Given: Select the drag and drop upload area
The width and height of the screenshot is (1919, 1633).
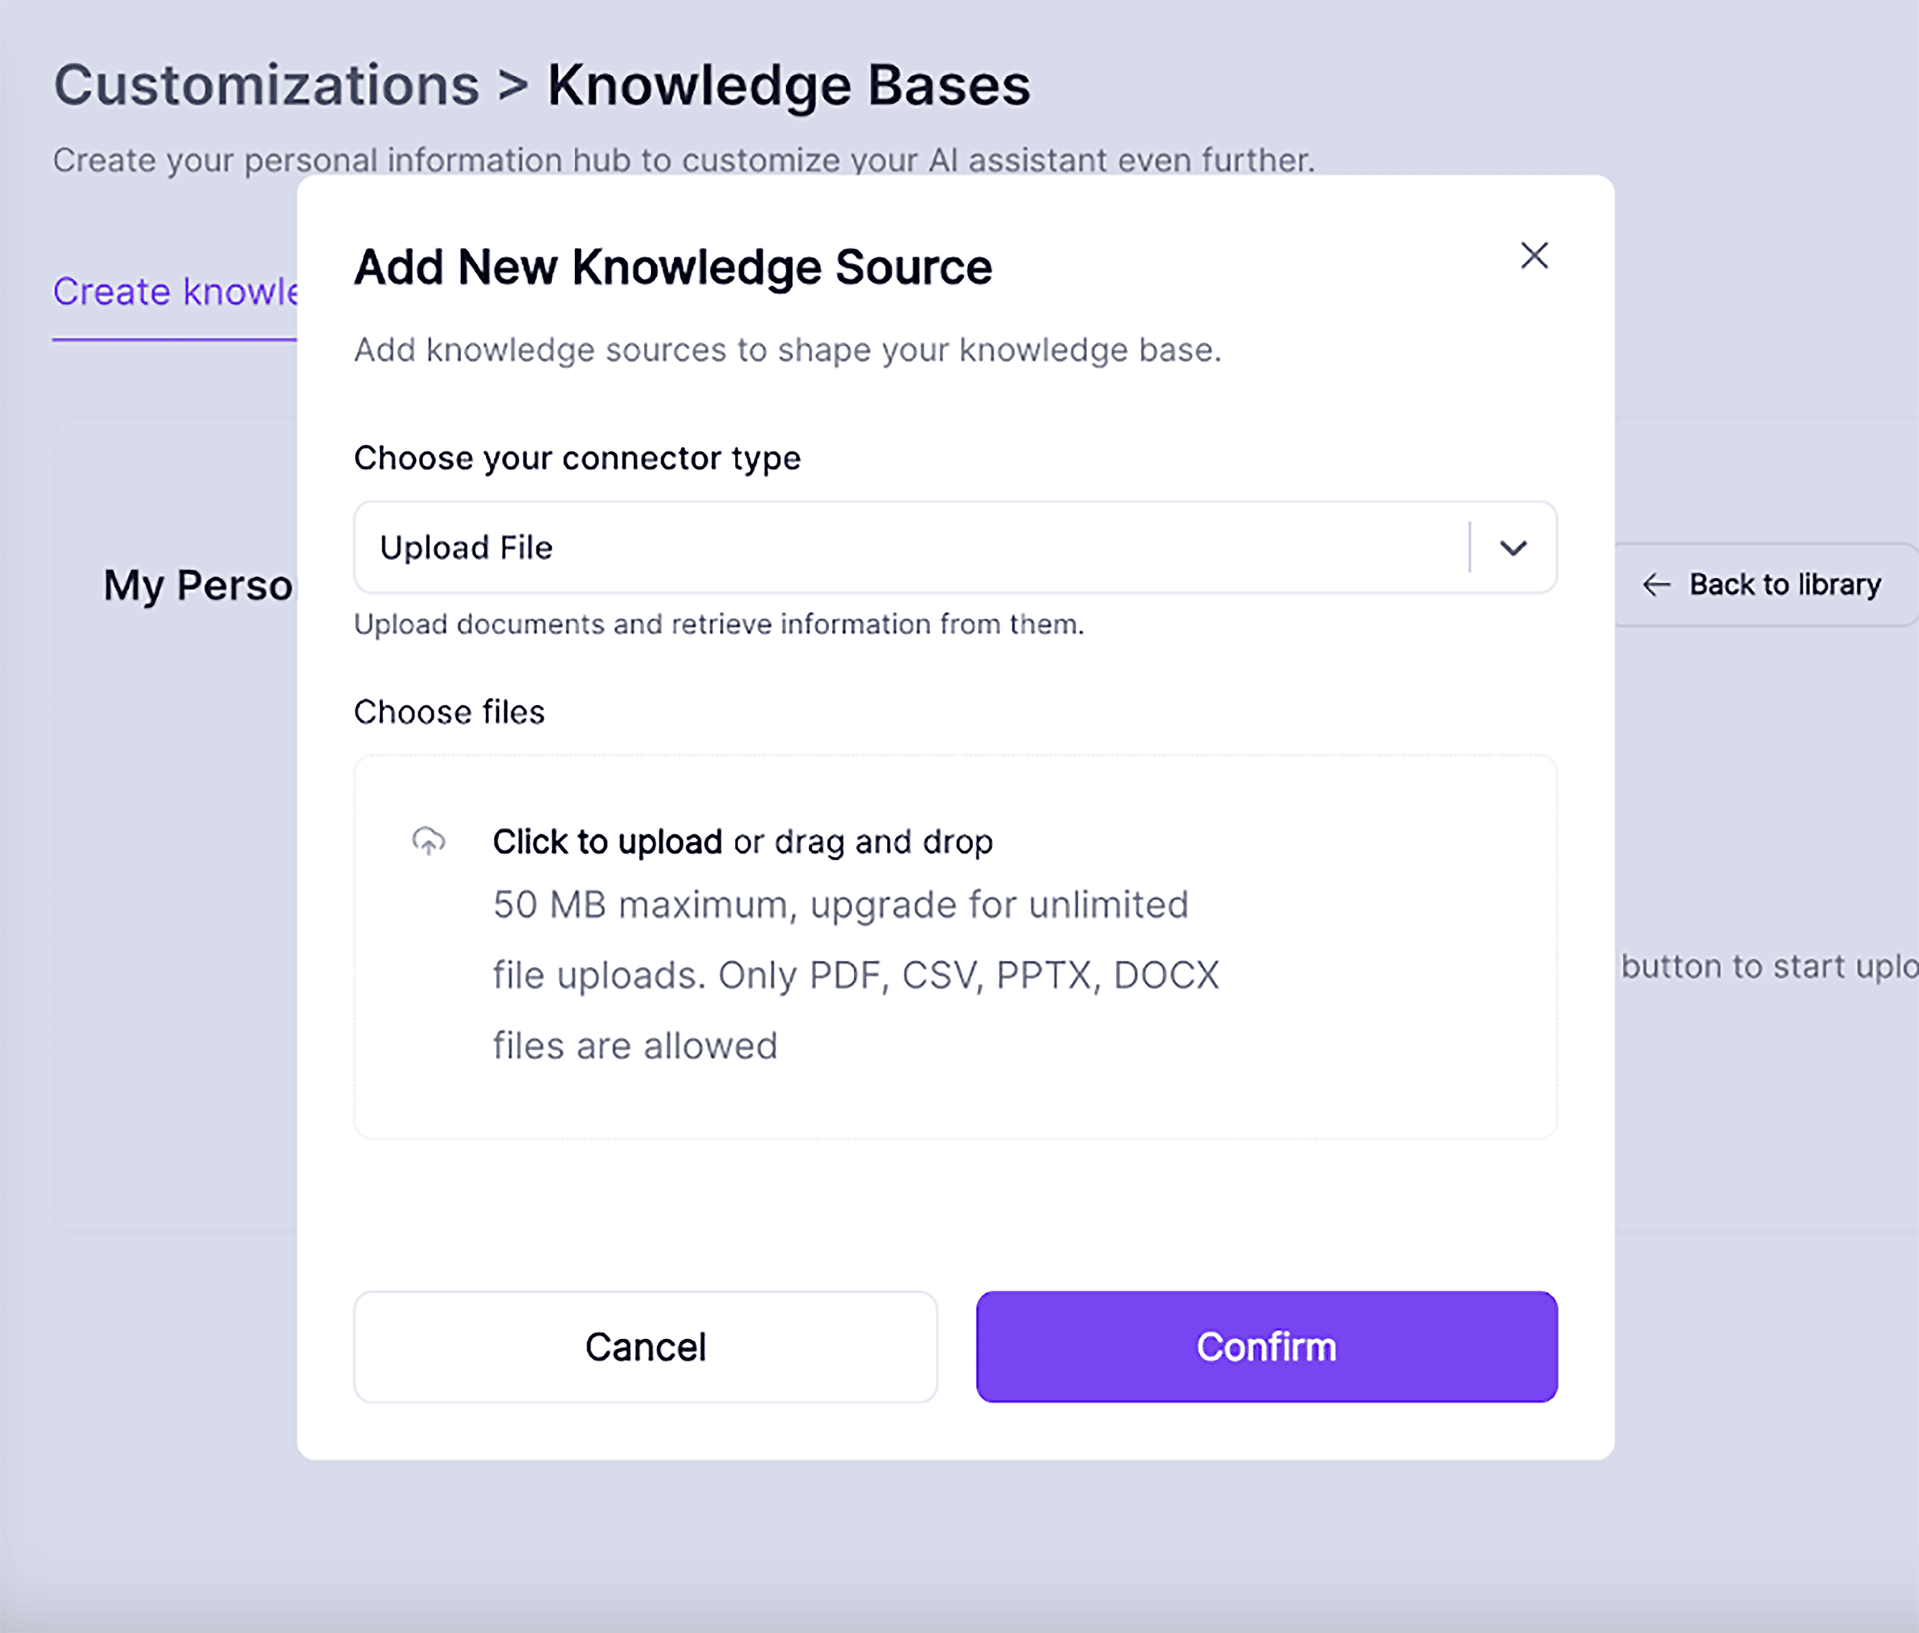Looking at the screenshot, I should (x=954, y=944).
